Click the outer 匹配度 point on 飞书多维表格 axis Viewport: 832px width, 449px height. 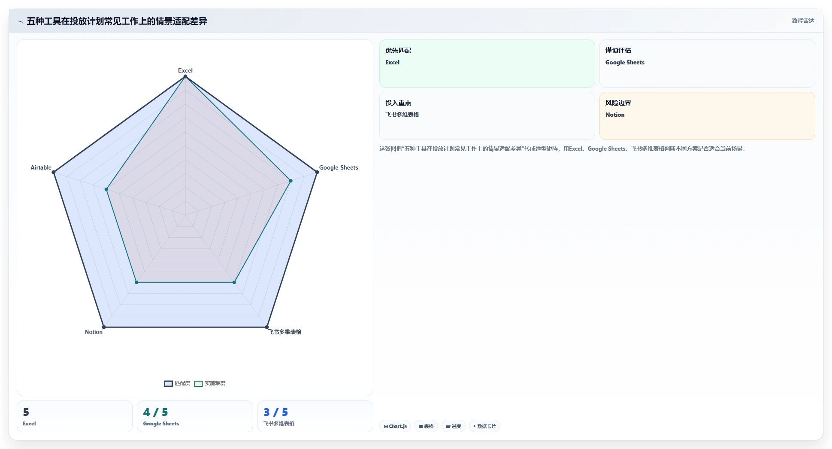click(x=267, y=327)
